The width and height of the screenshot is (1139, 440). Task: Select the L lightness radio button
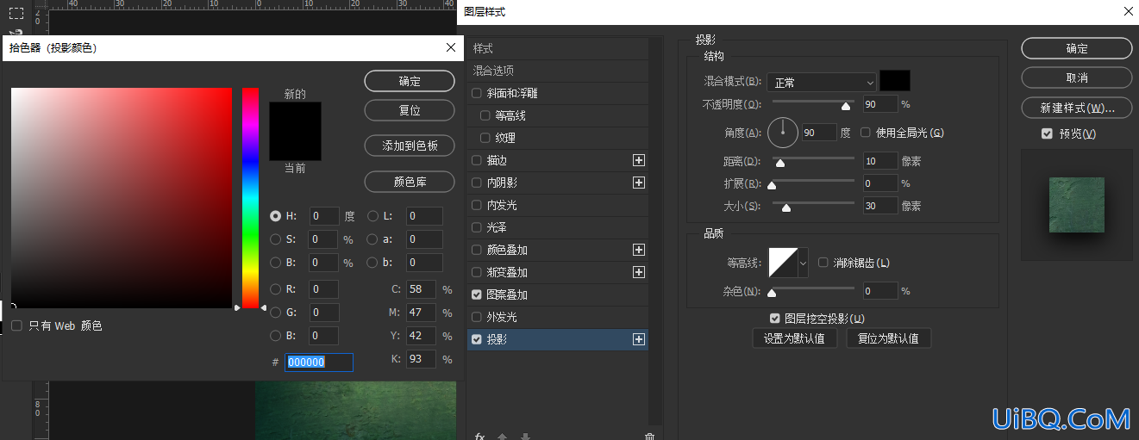(373, 216)
